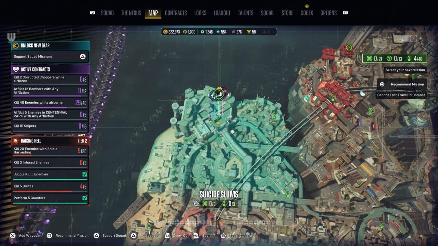Open the Squad tab
438x246 pixels.
pos(107,13)
